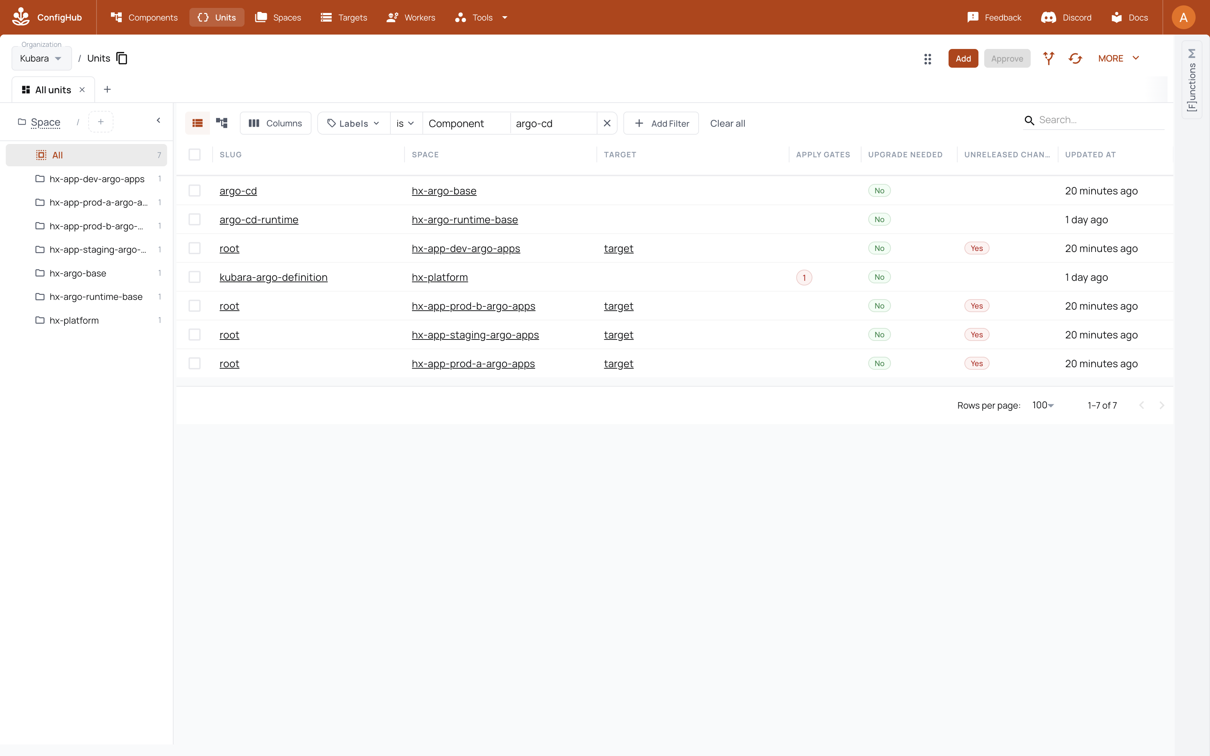Screen dimensions: 1210x756
Task: Click the search magnifier icon
Action: 1029,120
